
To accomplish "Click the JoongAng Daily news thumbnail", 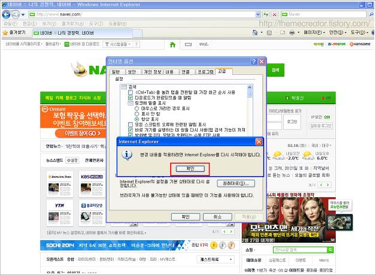I will click(60, 184).
